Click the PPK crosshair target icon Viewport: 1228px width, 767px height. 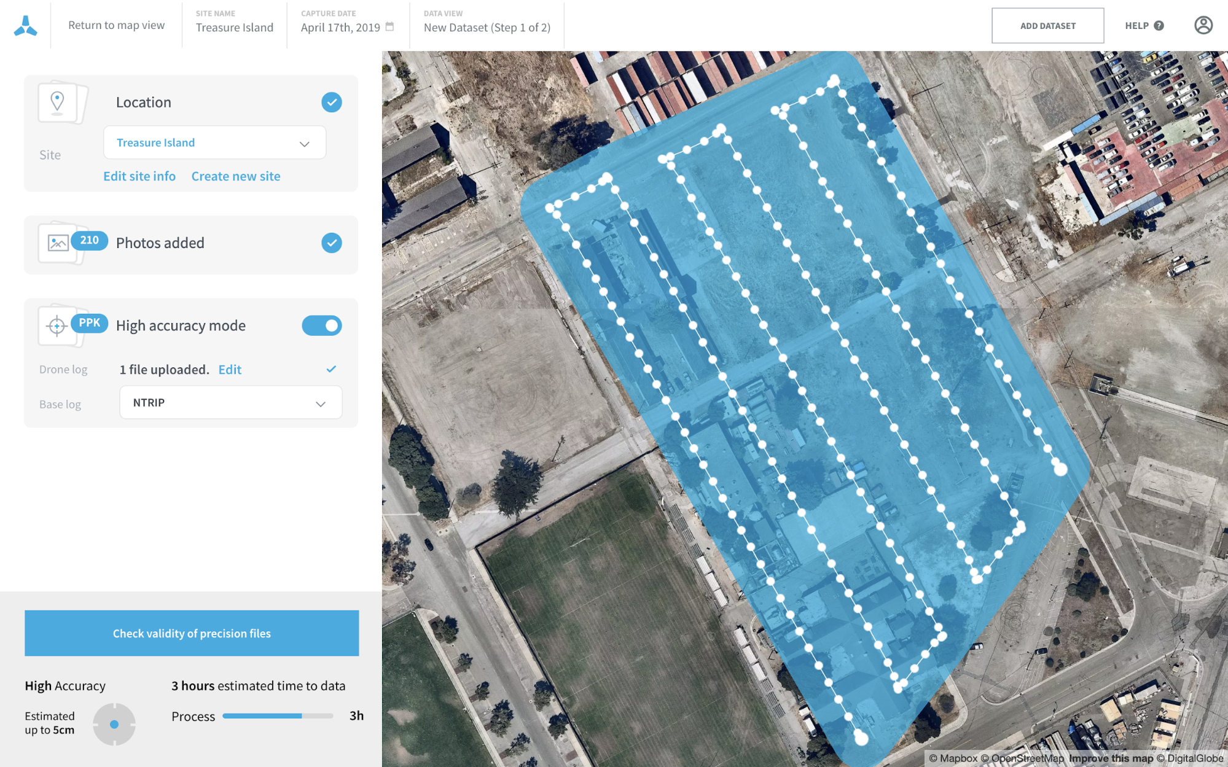[x=57, y=326]
